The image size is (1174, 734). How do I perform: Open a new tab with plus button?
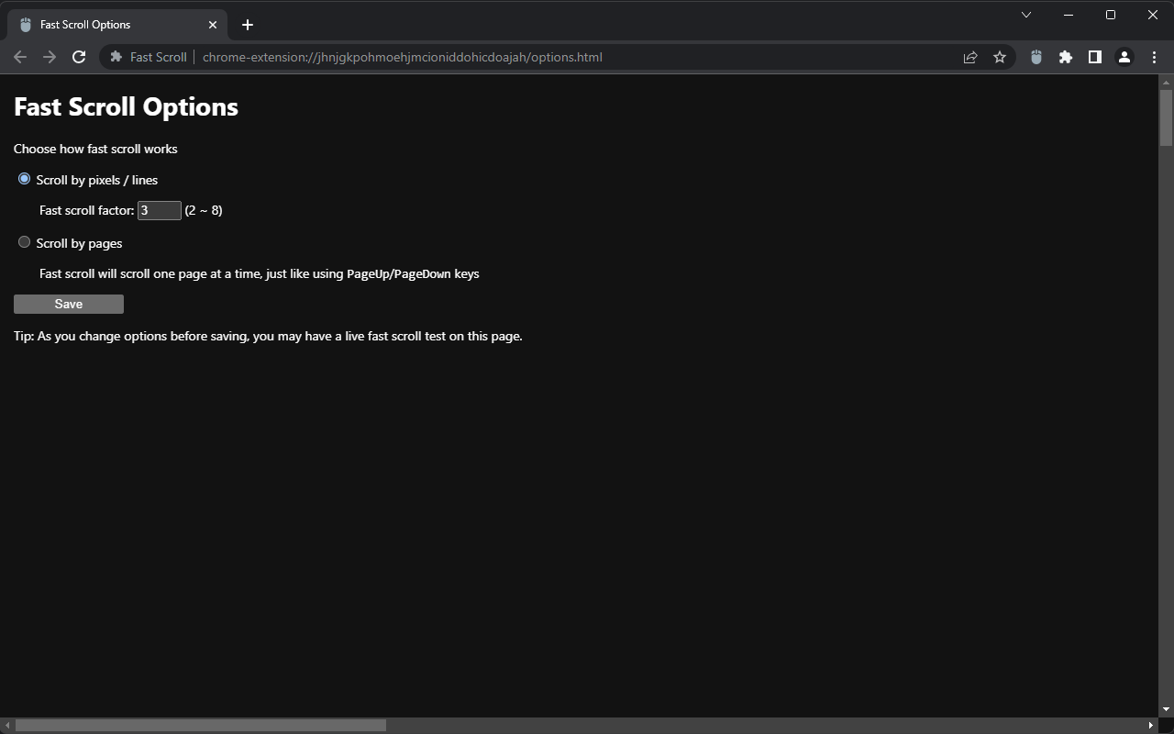coord(248,25)
